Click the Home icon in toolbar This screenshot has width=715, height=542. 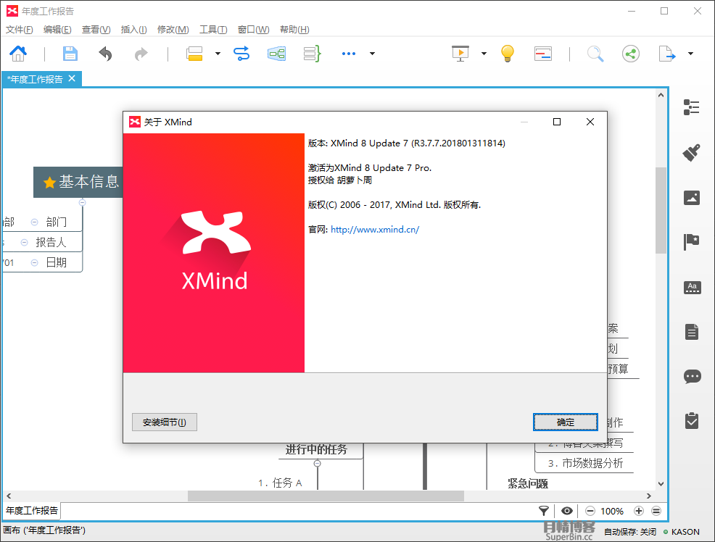pos(18,54)
